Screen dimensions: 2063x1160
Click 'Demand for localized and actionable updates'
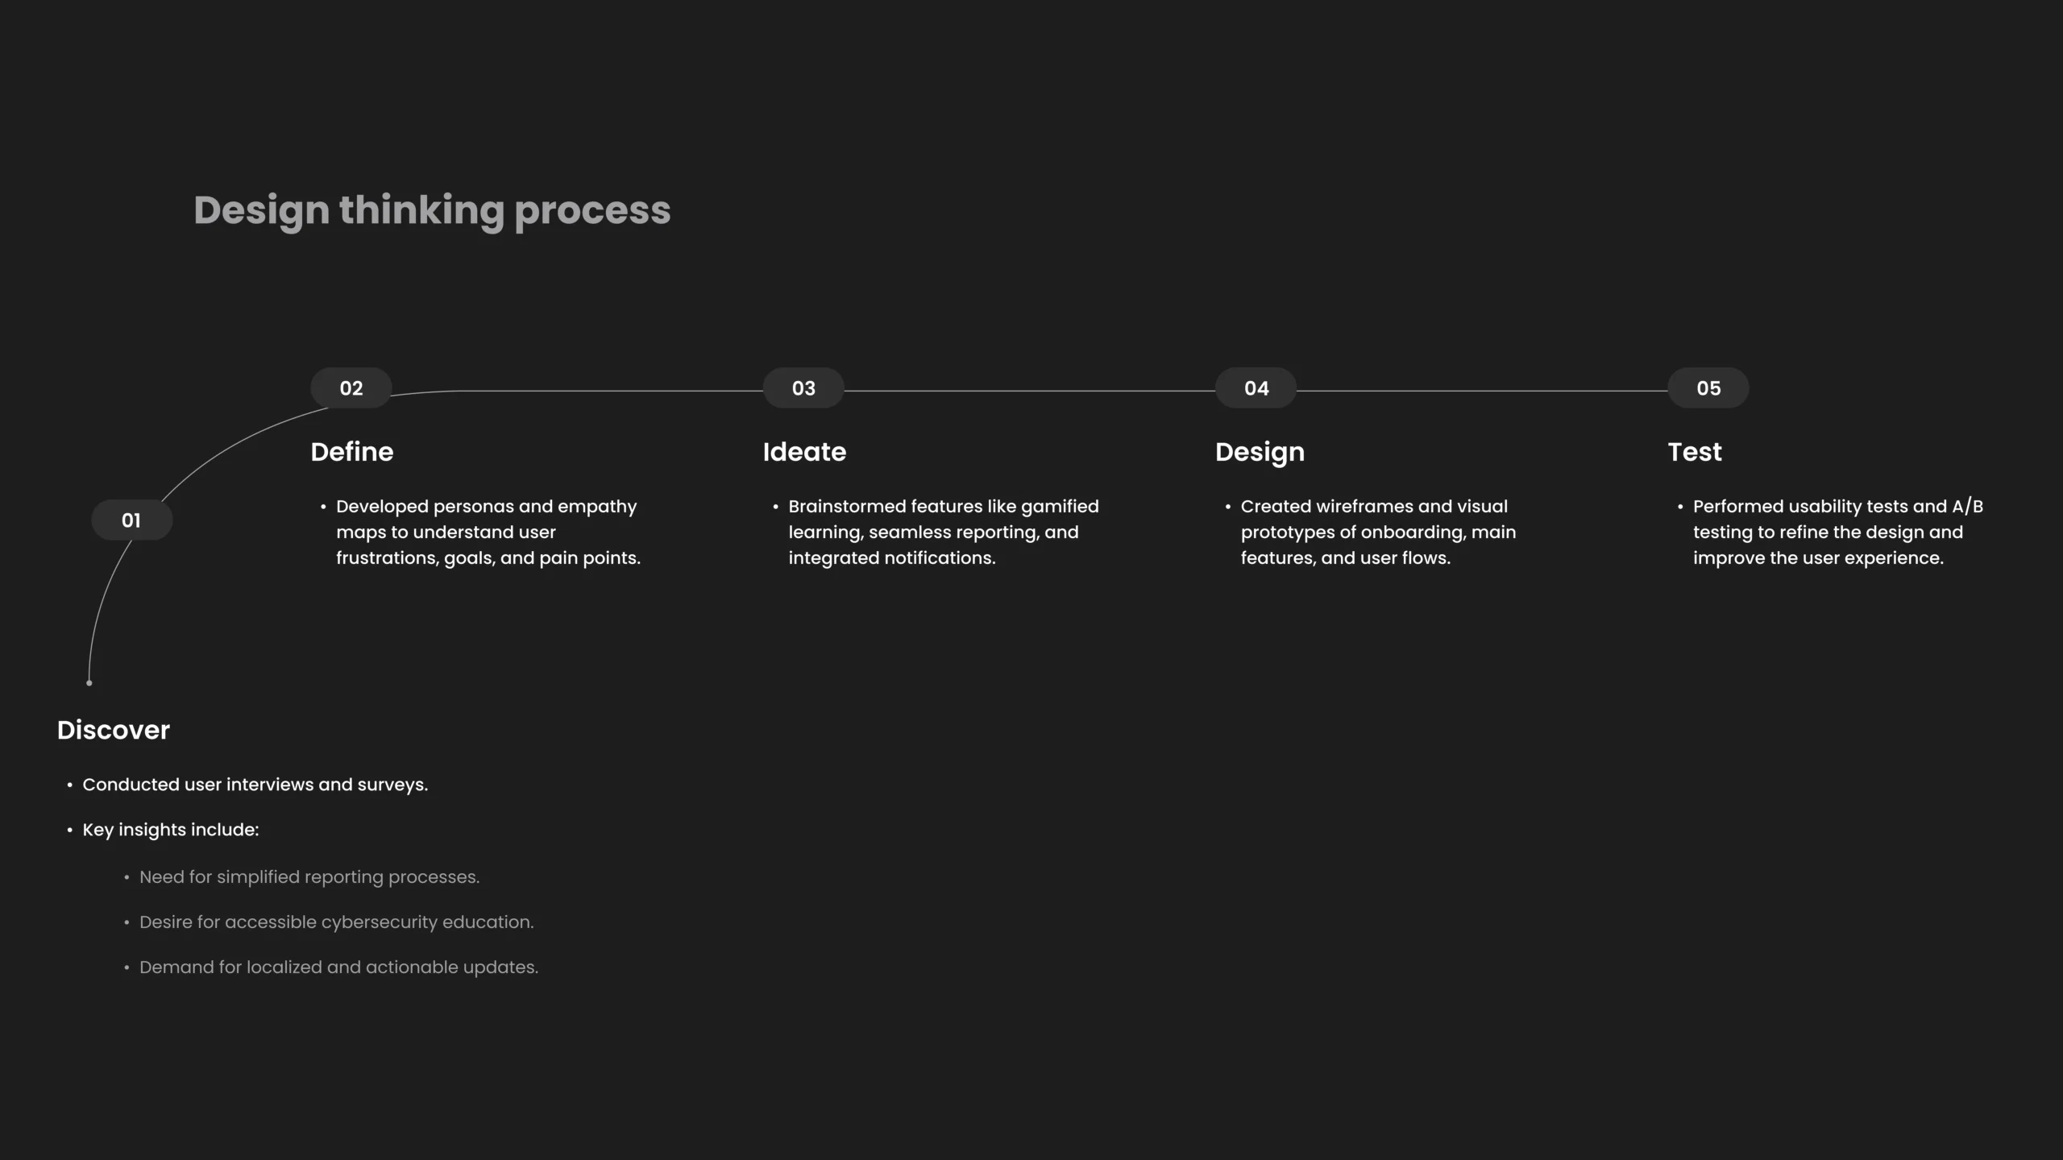(338, 967)
